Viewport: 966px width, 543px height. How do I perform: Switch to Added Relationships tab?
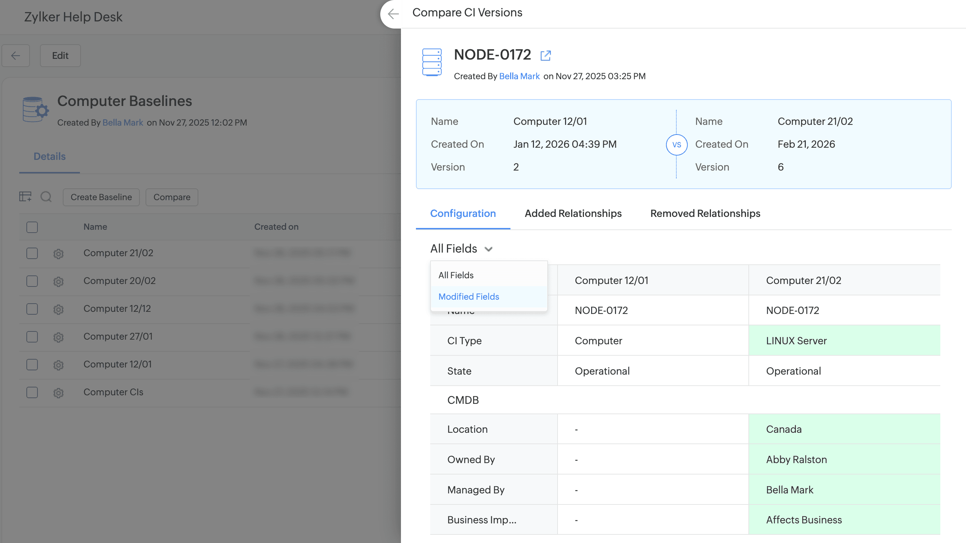pos(573,213)
